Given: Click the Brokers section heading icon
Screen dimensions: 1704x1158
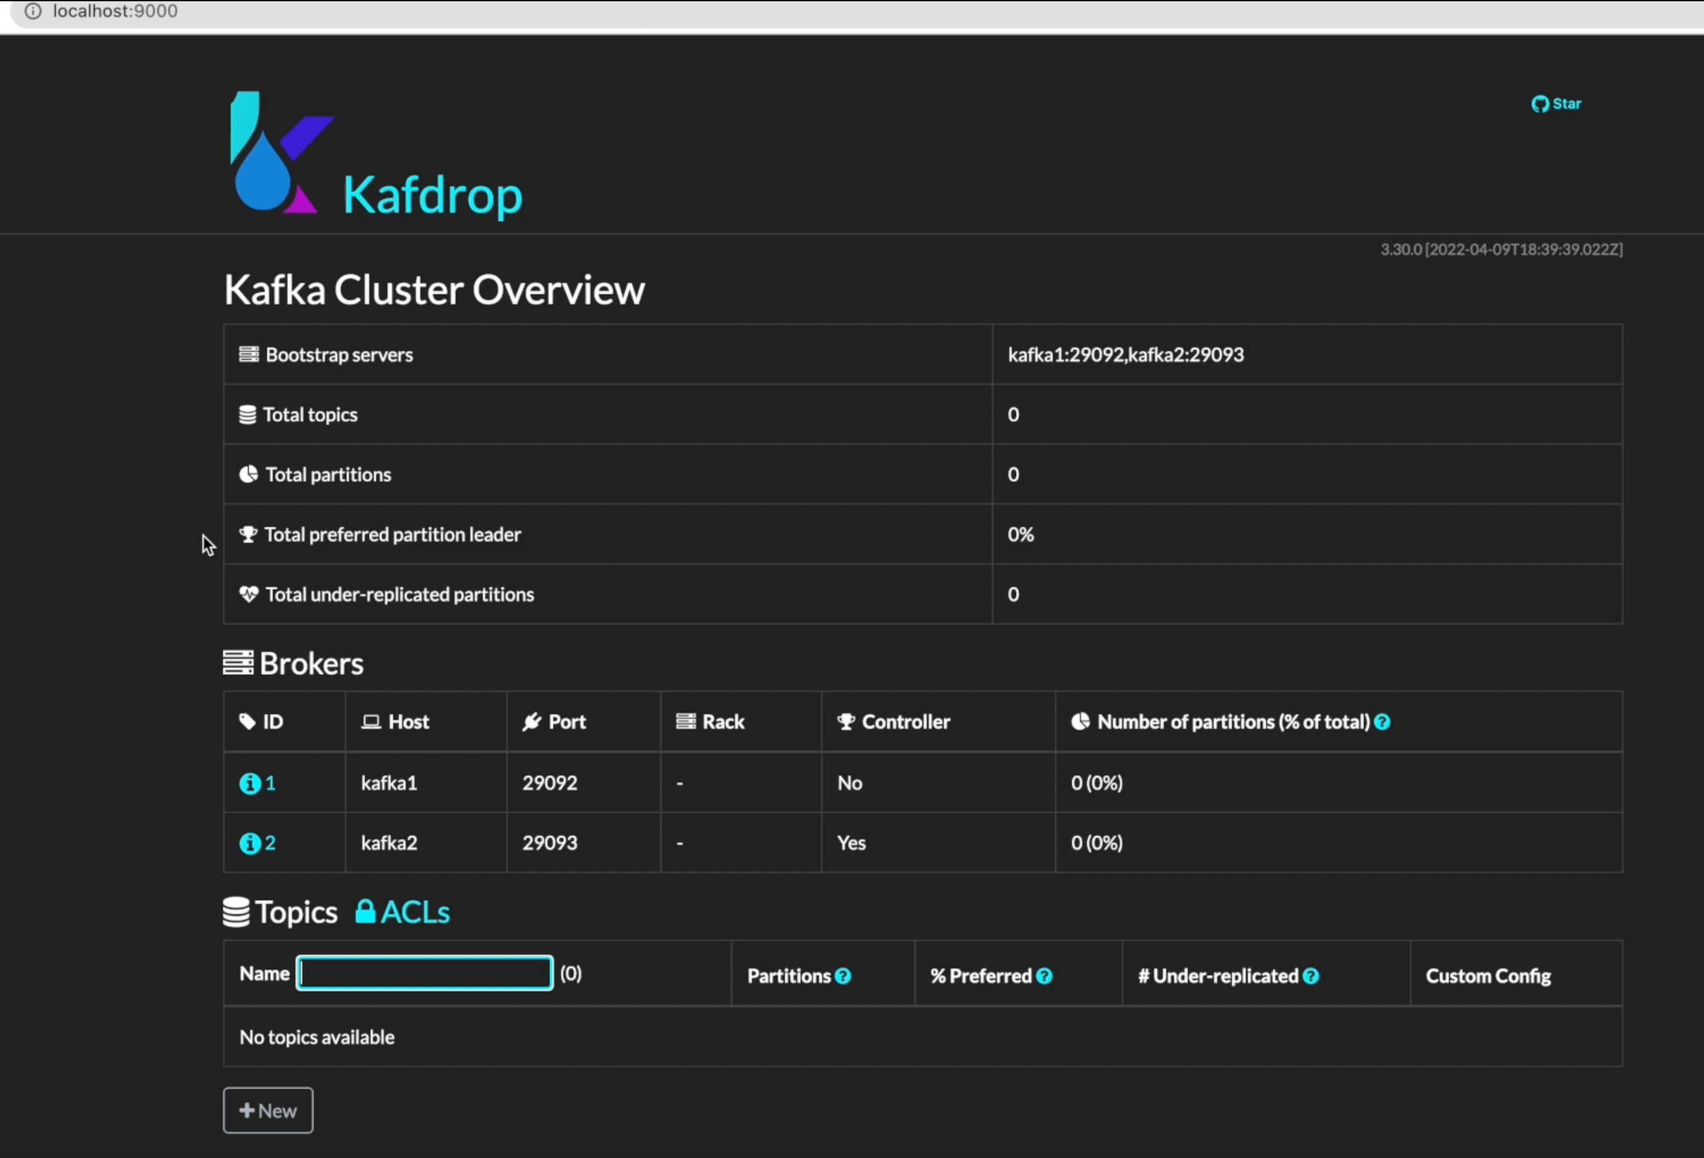Looking at the screenshot, I should [x=238, y=663].
